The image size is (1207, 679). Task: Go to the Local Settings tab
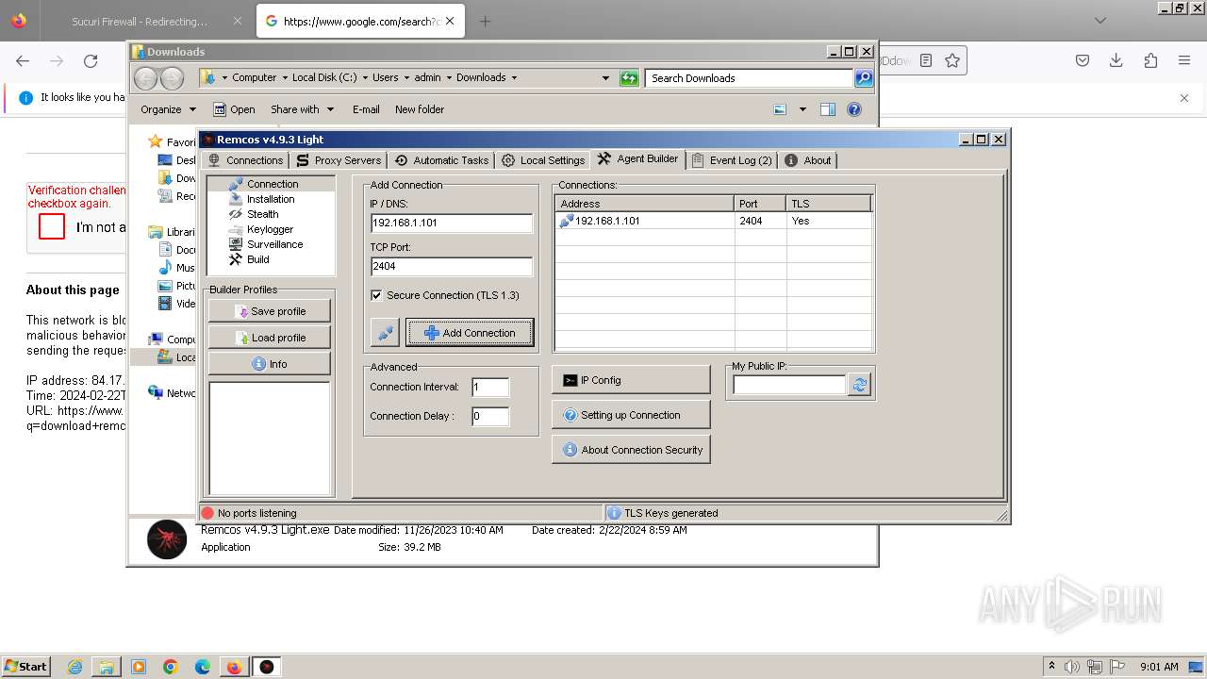click(543, 160)
